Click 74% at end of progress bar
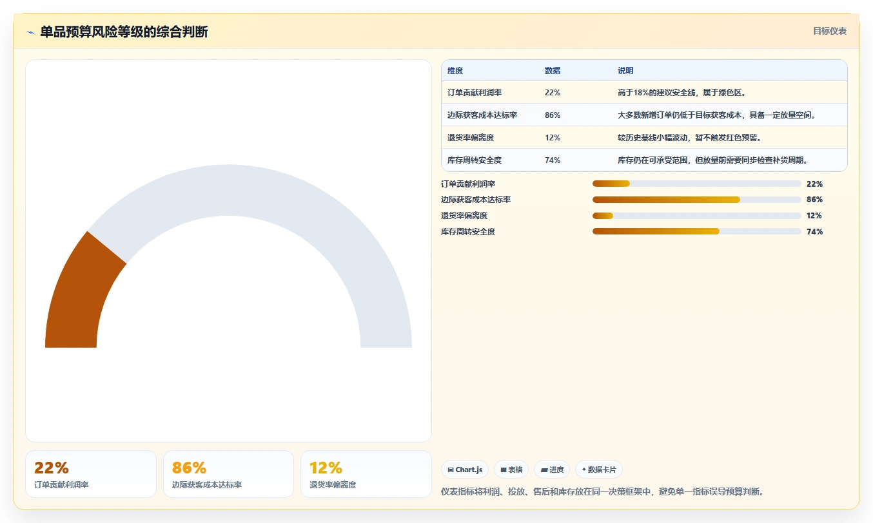The width and height of the screenshot is (873, 523). (814, 232)
